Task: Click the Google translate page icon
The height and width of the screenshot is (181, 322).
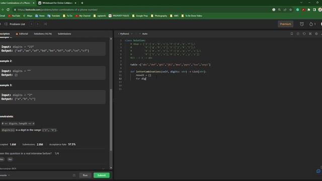Action: 274,10
